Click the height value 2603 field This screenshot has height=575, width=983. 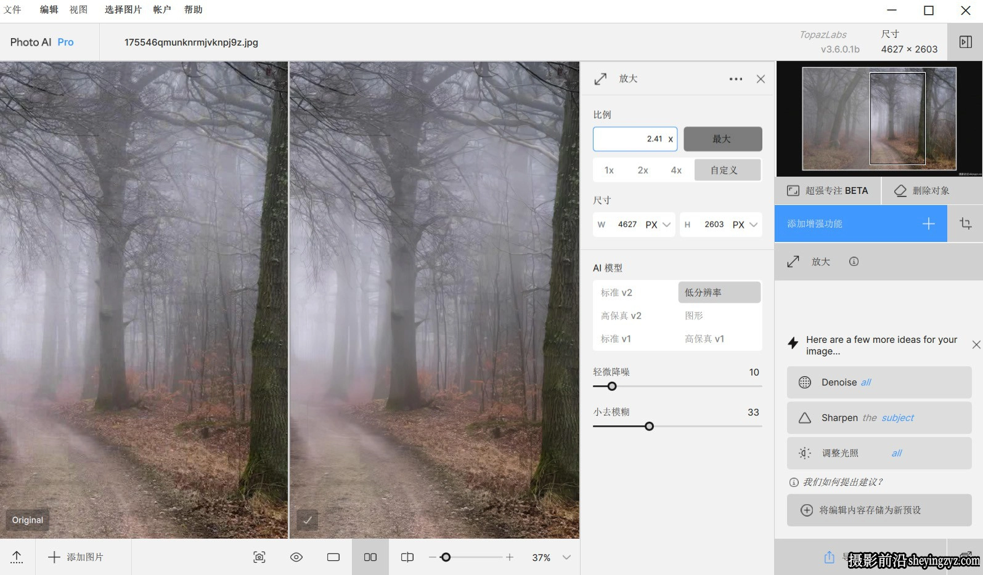(x=714, y=225)
